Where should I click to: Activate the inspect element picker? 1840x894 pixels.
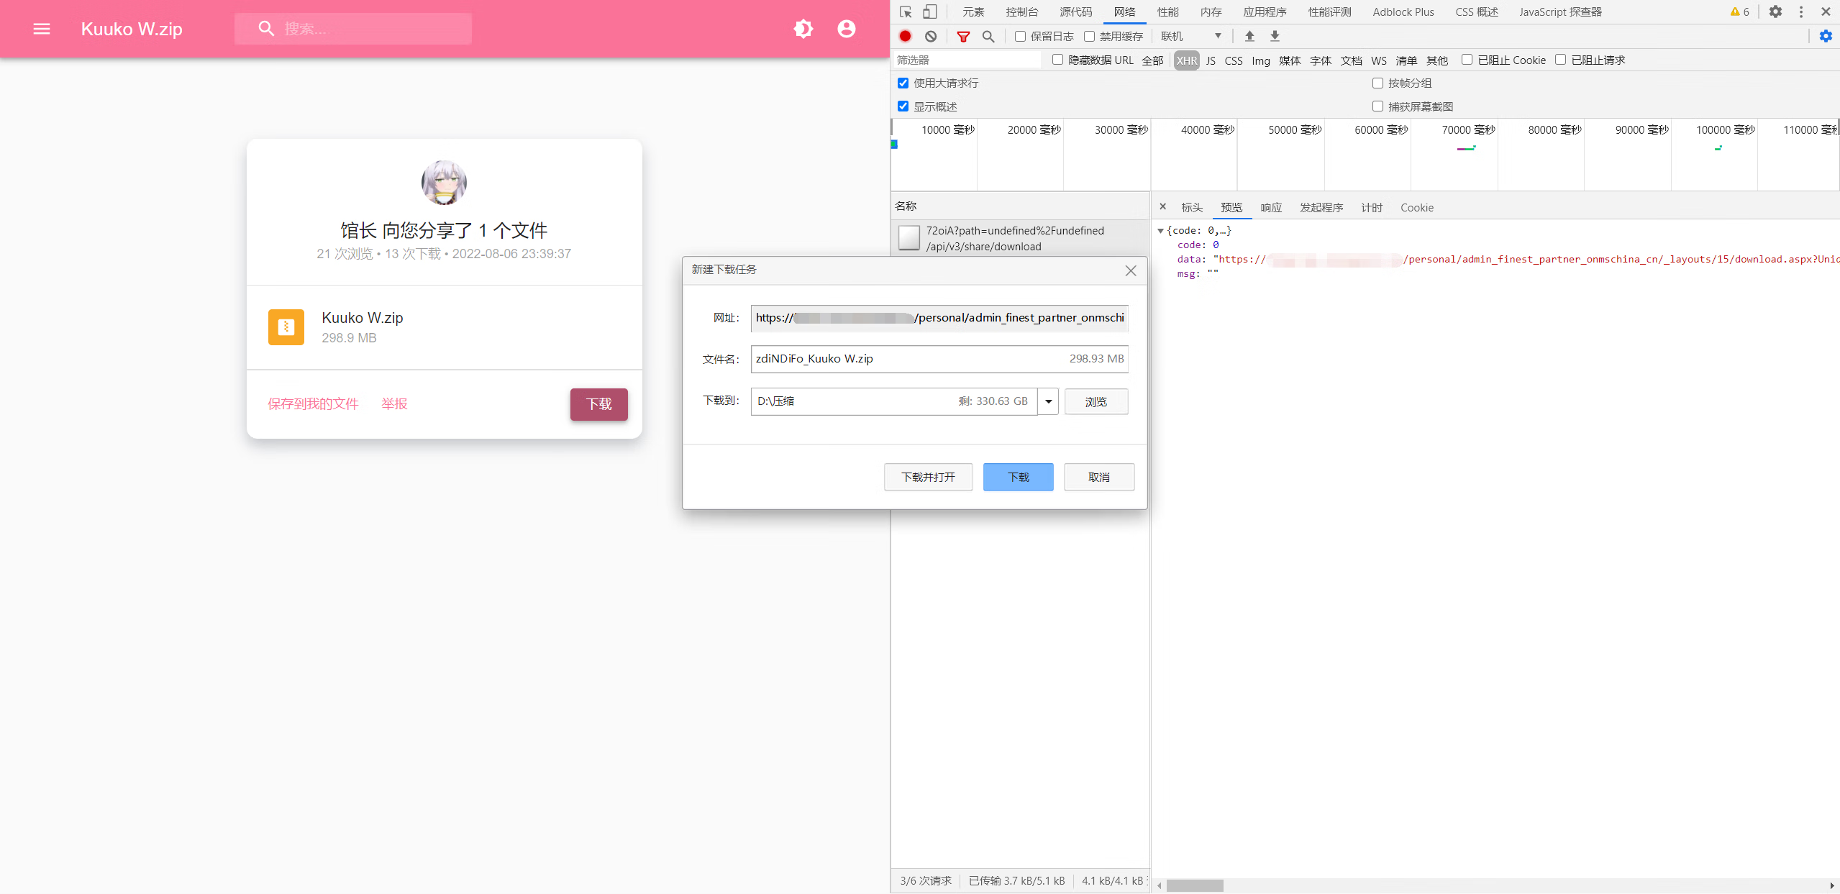tap(906, 12)
